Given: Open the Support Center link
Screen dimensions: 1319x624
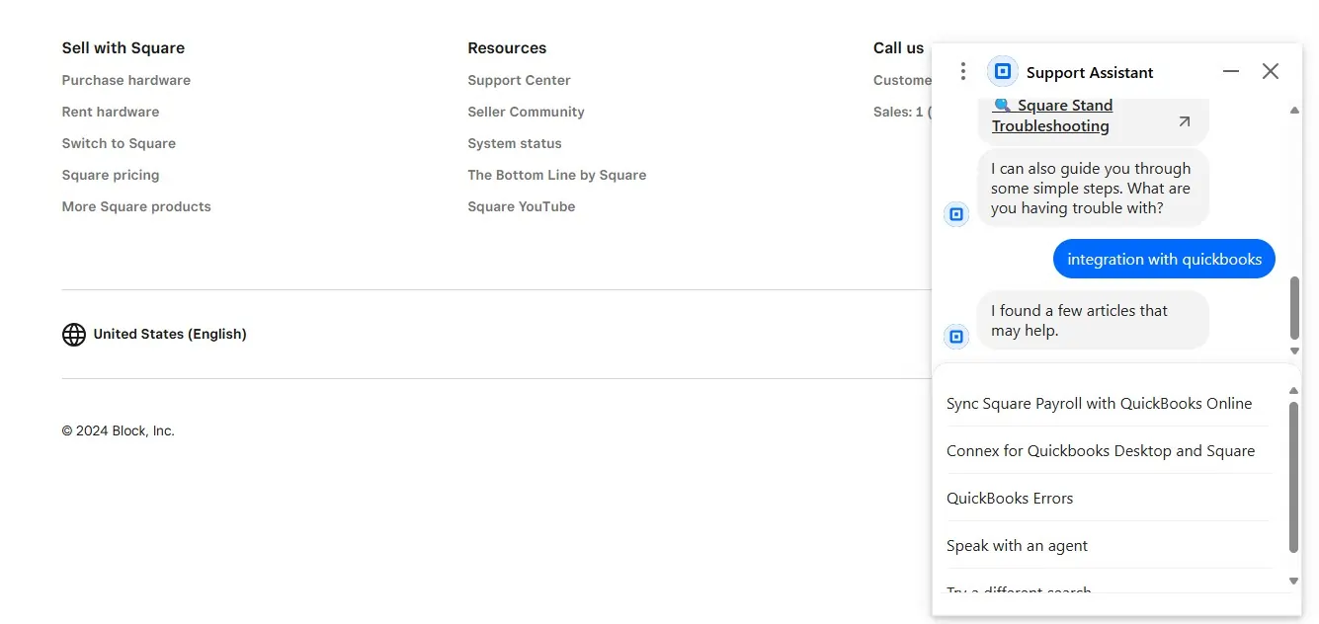Looking at the screenshot, I should (519, 80).
